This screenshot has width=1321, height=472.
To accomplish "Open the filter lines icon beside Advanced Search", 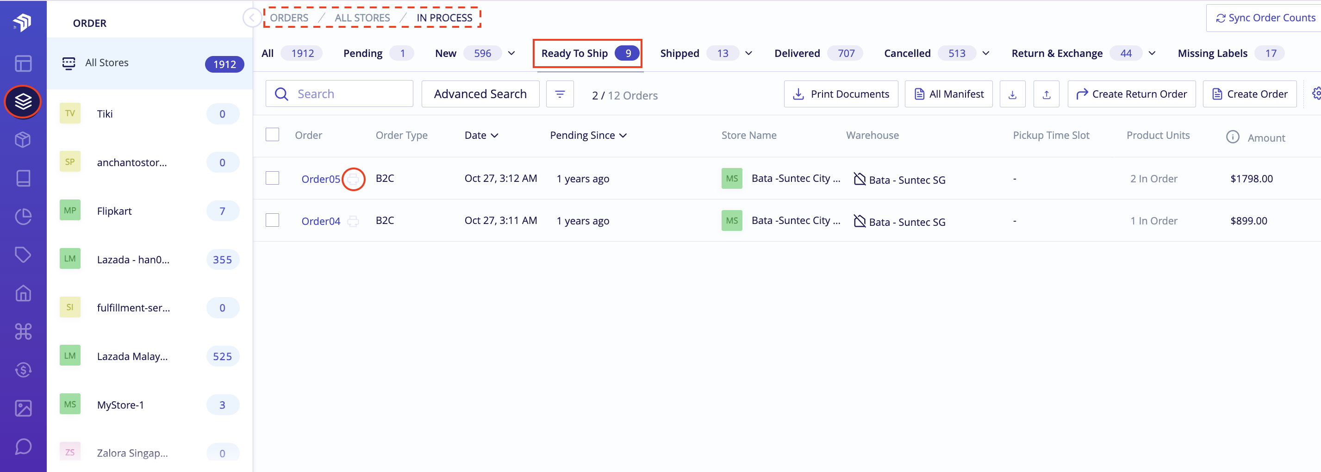I will pos(560,94).
